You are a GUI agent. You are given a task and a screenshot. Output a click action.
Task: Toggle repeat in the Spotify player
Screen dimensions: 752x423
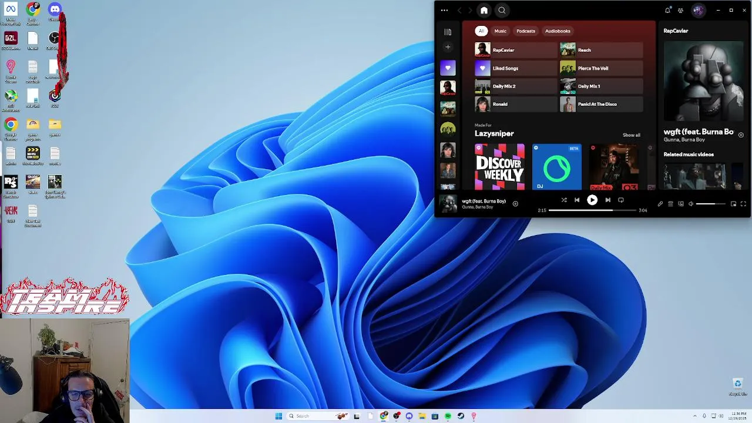pyautogui.click(x=621, y=200)
